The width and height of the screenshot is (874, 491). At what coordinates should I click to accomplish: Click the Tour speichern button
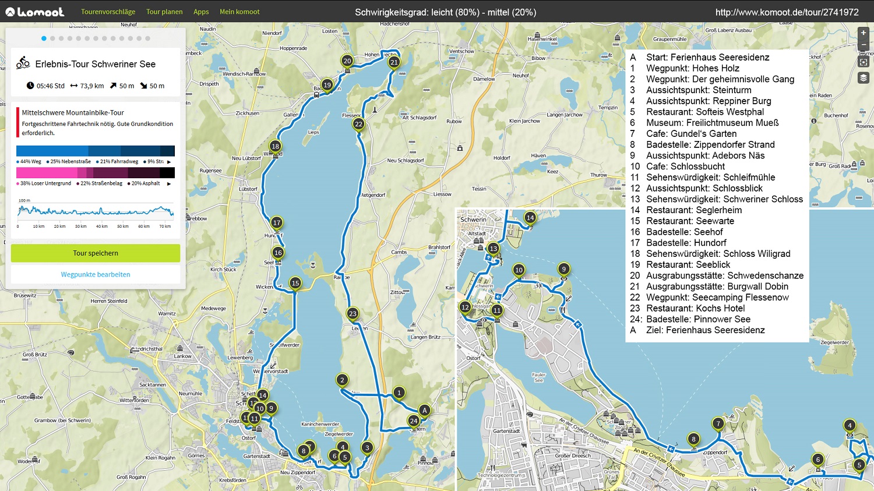click(96, 253)
